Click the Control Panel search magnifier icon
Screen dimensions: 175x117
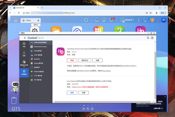click(x=148, y=38)
